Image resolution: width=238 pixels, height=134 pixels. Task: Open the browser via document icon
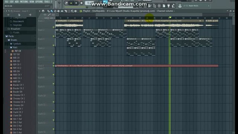point(164,6)
